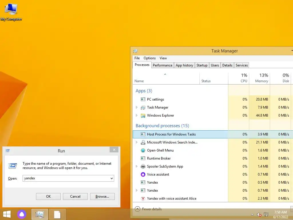Switch to the Users tab
293x220 pixels.
click(215, 65)
